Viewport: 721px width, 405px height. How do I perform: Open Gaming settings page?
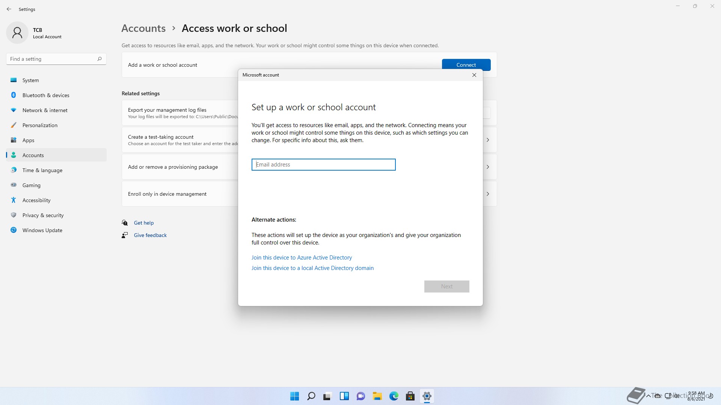[56, 185]
